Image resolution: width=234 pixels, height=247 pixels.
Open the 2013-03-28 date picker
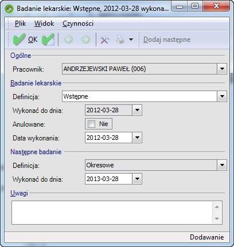coord(137,179)
